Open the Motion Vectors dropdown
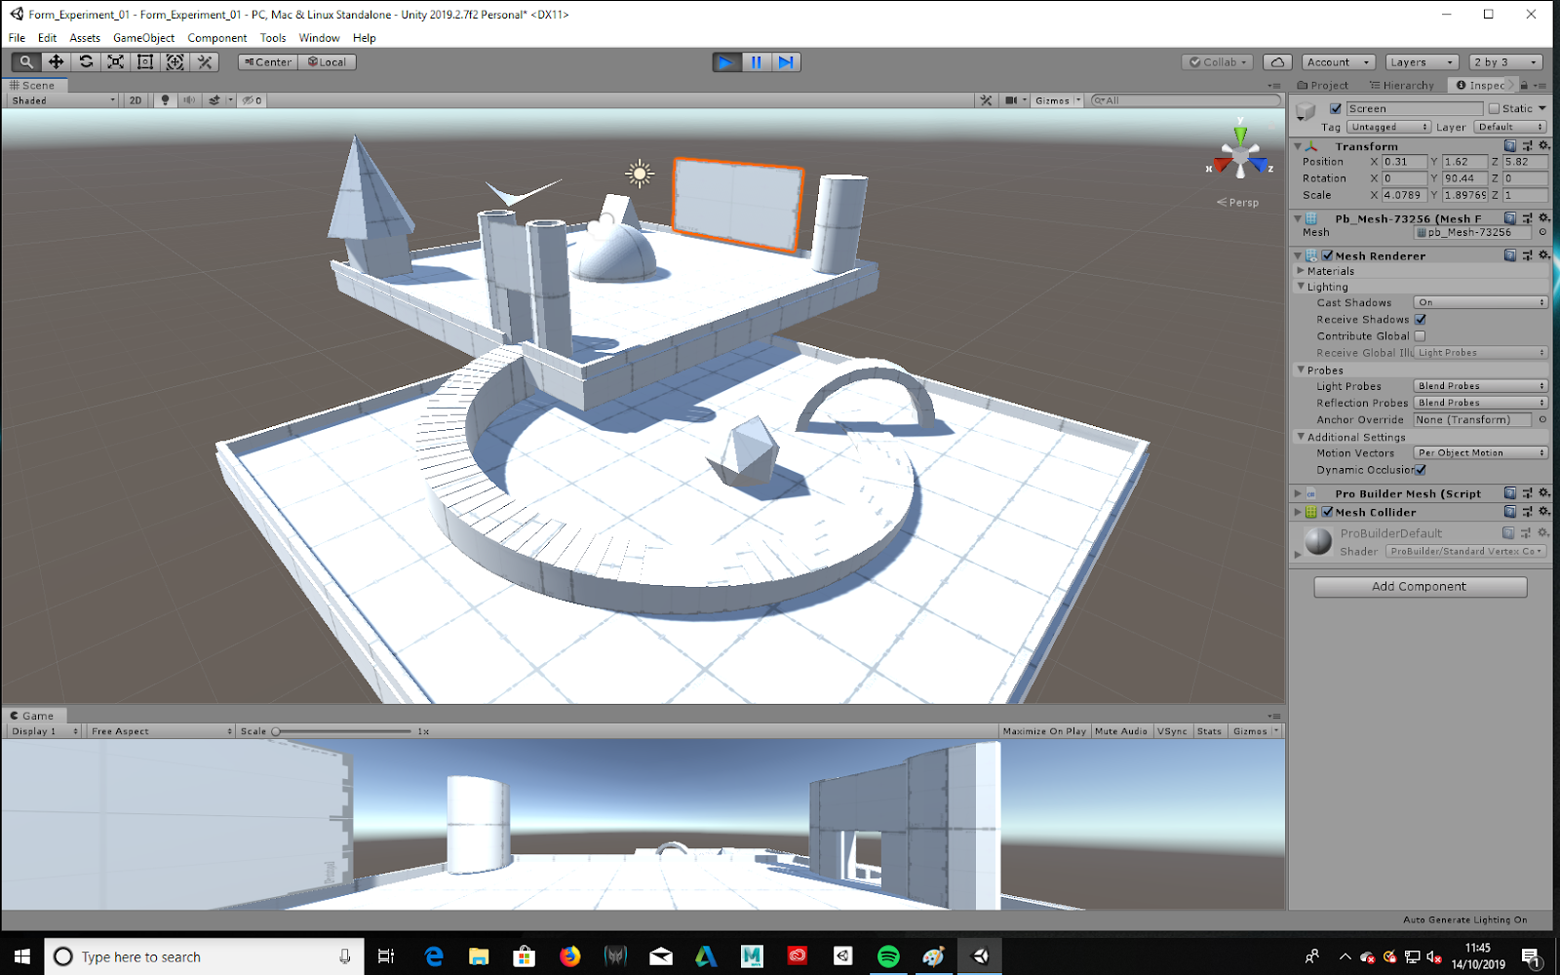Viewport: 1560px width, 975px height. point(1481,453)
